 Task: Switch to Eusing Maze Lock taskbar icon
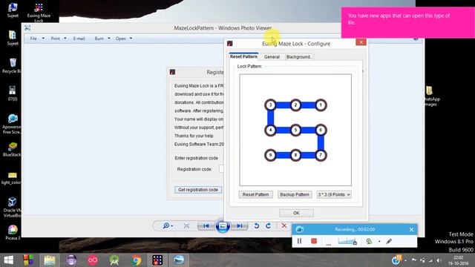click(157, 260)
